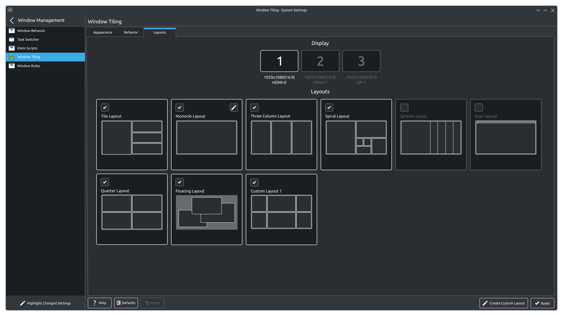Click the Reset button's undo icon
Image resolution: width=563 pixels, height=316 pixels.
147,303
